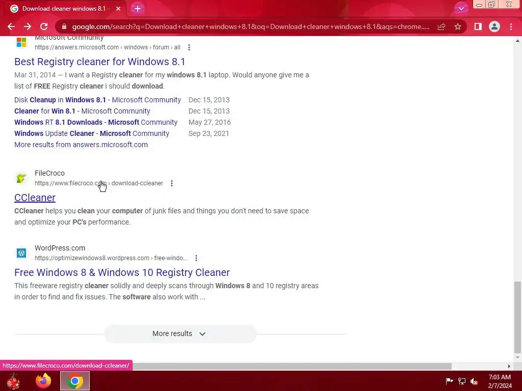522x391 pixels.
Task: Bookmark this page with the star
Action: 458,26
